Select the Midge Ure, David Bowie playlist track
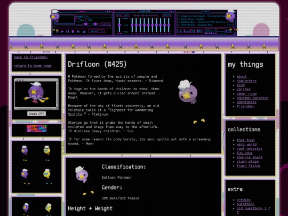 [202, 16]
